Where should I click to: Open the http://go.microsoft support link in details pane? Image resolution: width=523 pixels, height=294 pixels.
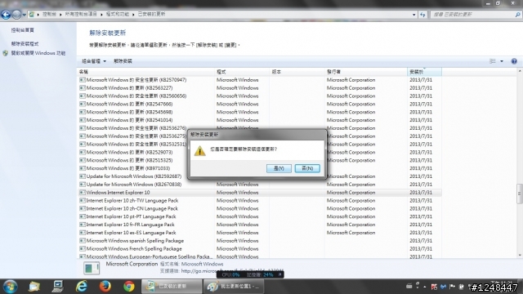tap(232, 271)
